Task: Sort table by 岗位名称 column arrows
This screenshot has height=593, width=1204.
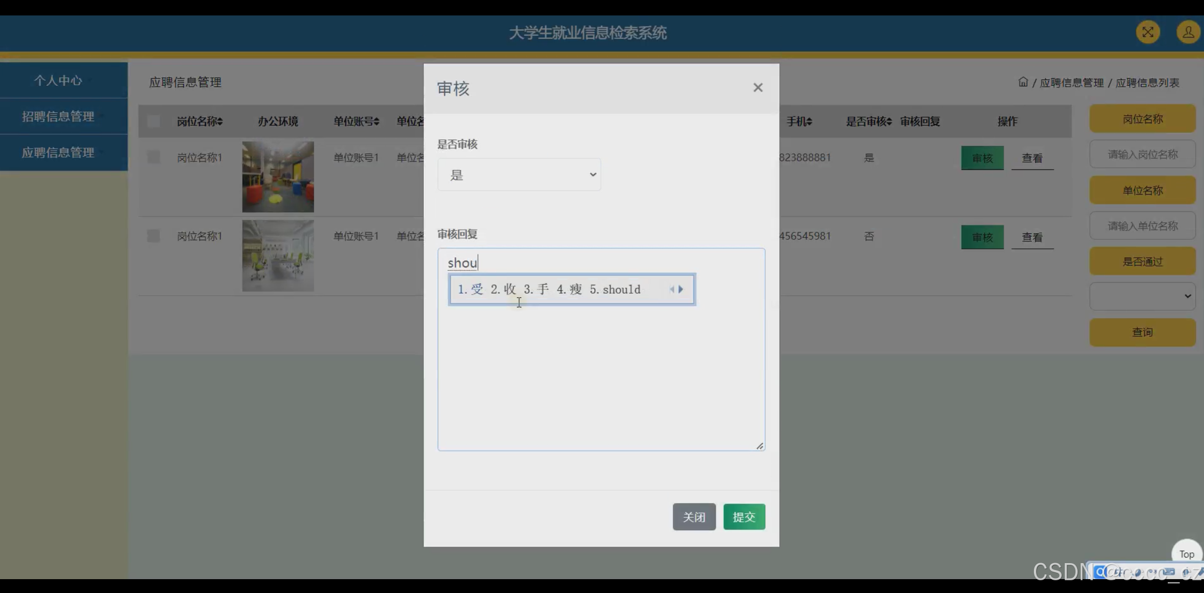Action: (x=220, y=122)
